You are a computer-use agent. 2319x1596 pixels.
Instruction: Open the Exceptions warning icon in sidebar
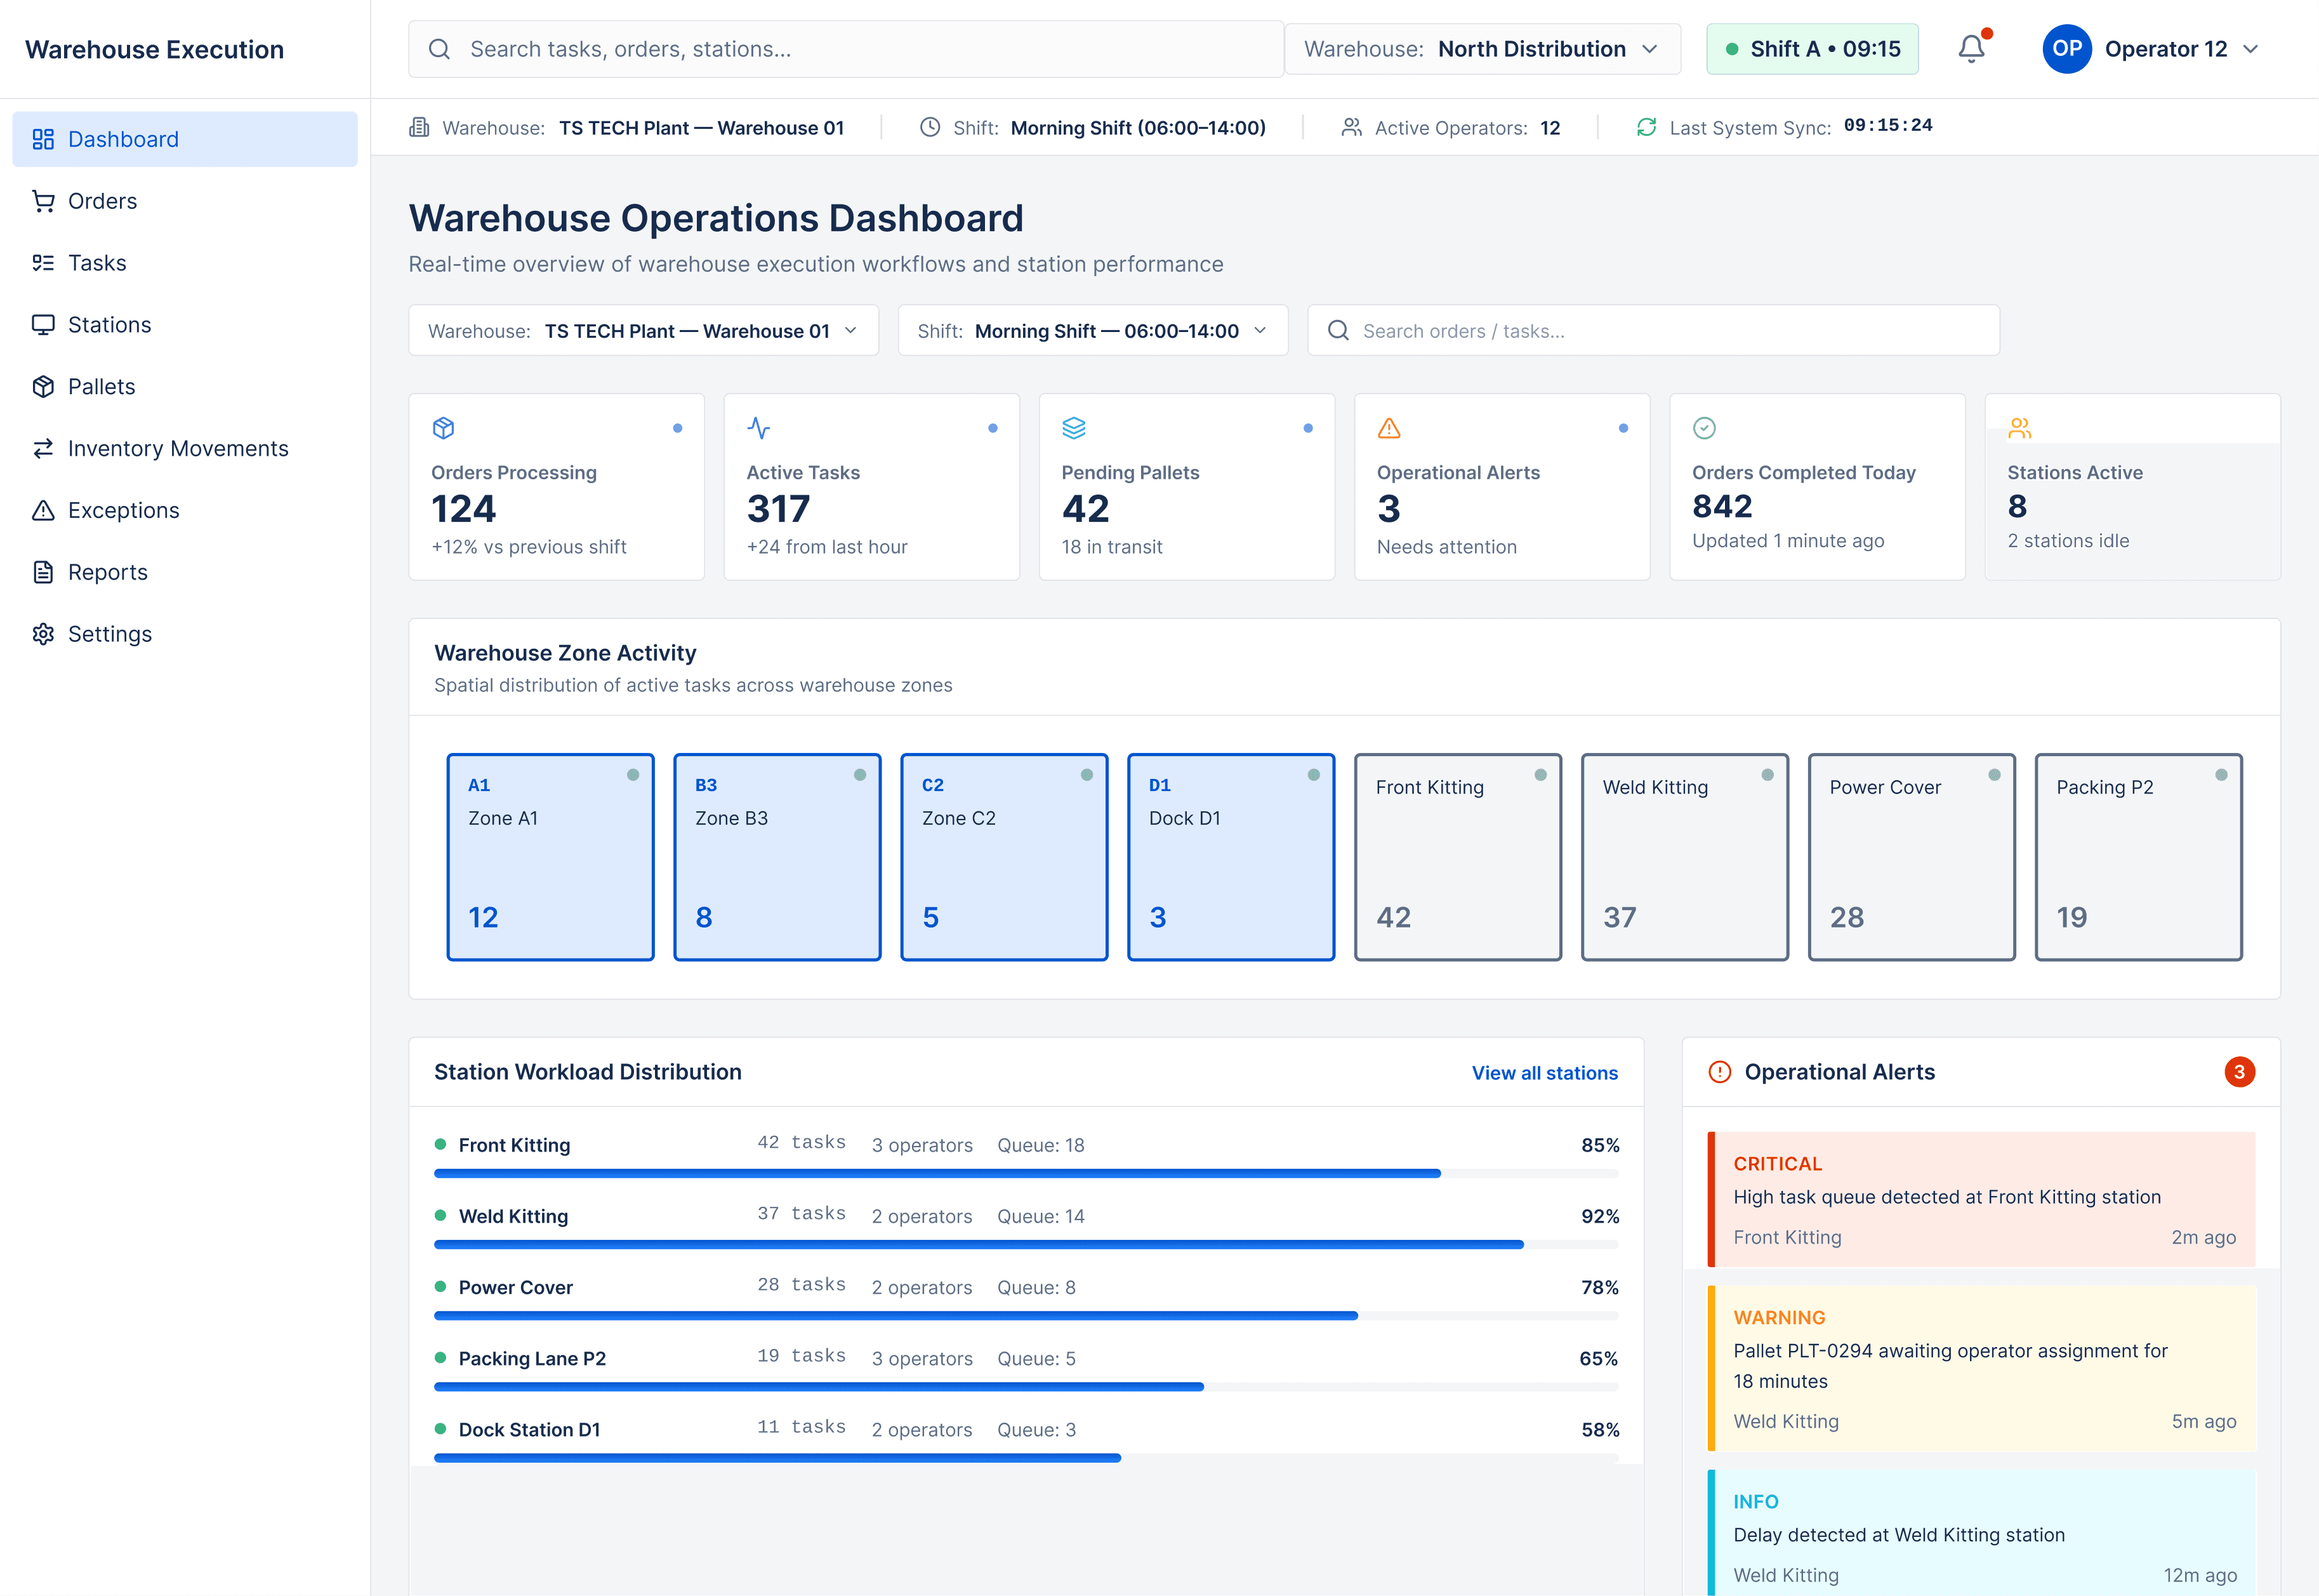[44, 510]
